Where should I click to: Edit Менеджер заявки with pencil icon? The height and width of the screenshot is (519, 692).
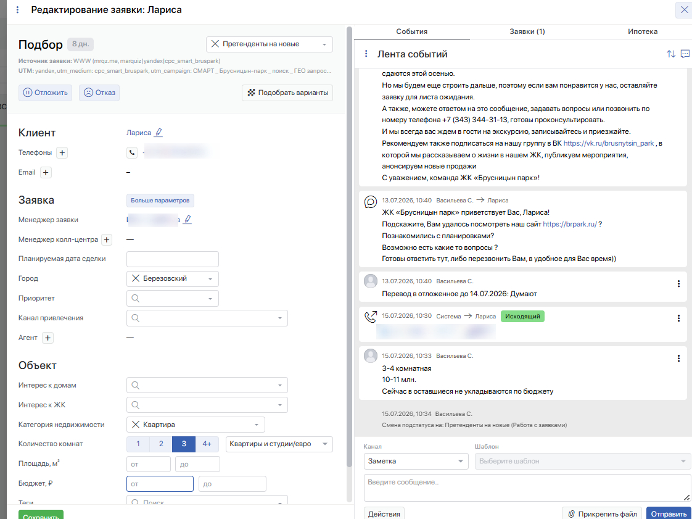pyautogui.click(x=187, y=220)
